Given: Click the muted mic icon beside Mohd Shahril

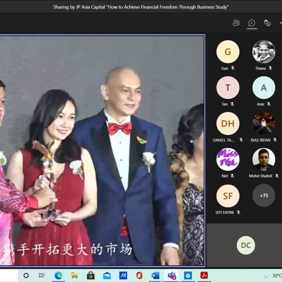Looking at the screenshot, I should click(277, 176).
